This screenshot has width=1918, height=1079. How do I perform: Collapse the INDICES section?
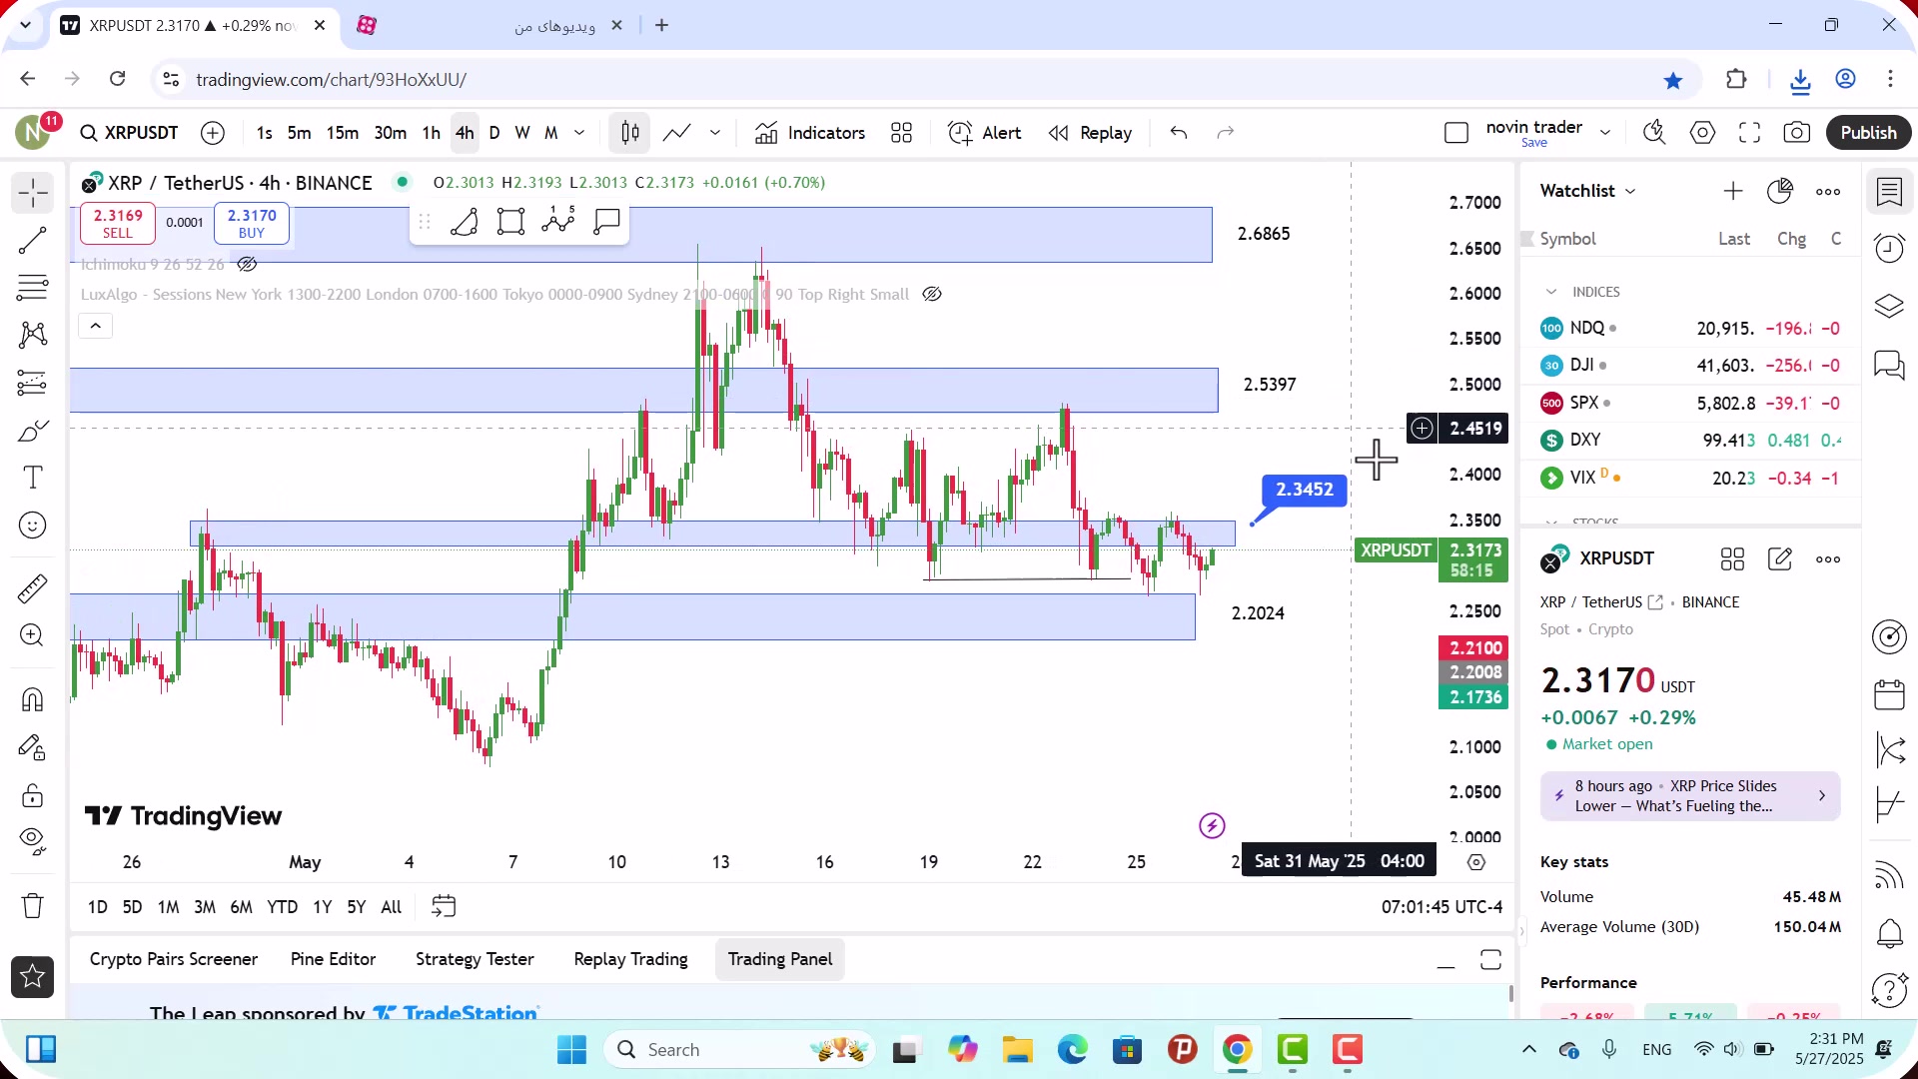[1551, 292]
